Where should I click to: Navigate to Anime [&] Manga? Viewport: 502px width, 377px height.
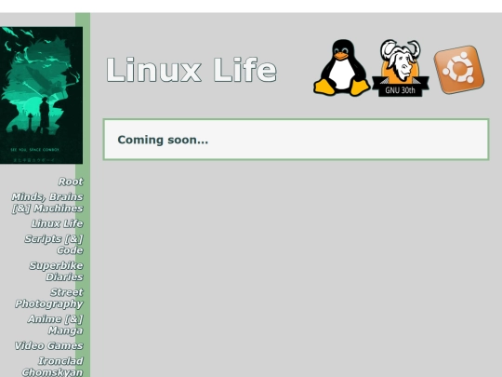(56, 325)
